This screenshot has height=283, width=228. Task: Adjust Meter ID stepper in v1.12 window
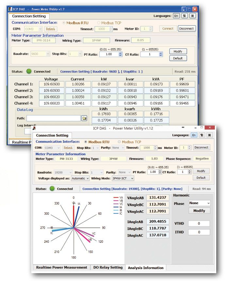tap(189, 147)
